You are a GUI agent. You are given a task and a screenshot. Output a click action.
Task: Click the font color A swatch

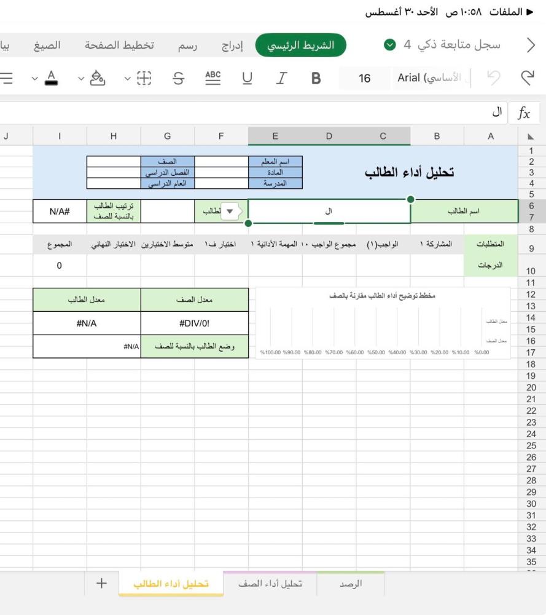(x=52, y=77)
